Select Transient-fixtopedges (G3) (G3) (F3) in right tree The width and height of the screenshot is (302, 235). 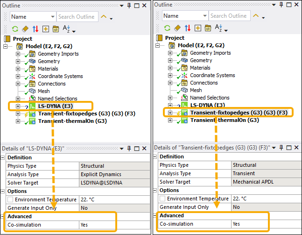click(x=238, y=113)
